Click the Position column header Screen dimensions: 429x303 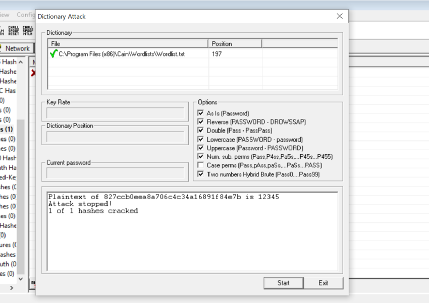(235, 44)
